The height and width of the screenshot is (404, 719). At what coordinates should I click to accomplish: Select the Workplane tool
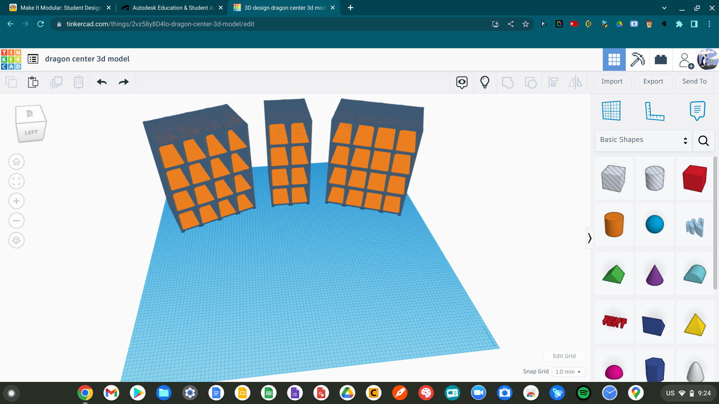pos(611,111)
